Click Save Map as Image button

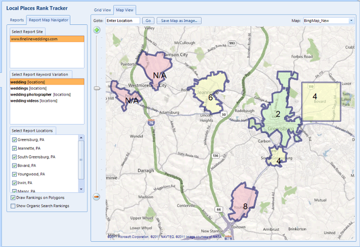coord(179,21)
